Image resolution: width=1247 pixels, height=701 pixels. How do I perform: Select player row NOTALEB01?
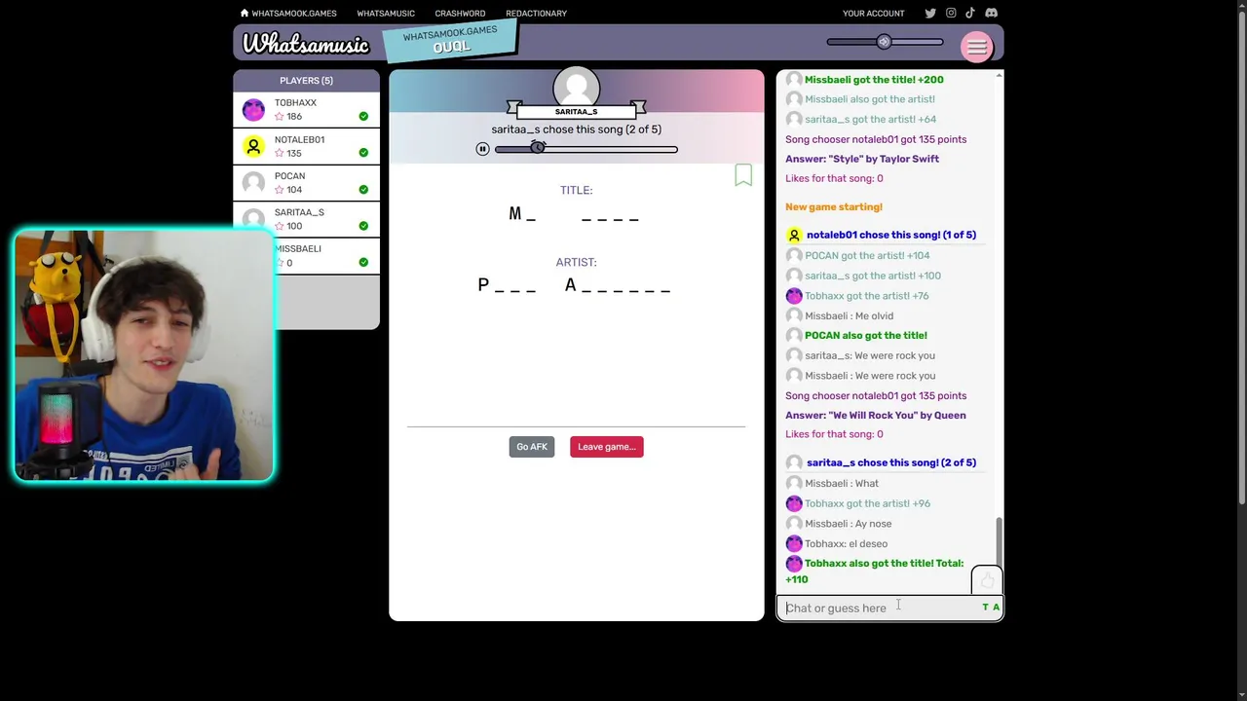click(x=306, y=146)
